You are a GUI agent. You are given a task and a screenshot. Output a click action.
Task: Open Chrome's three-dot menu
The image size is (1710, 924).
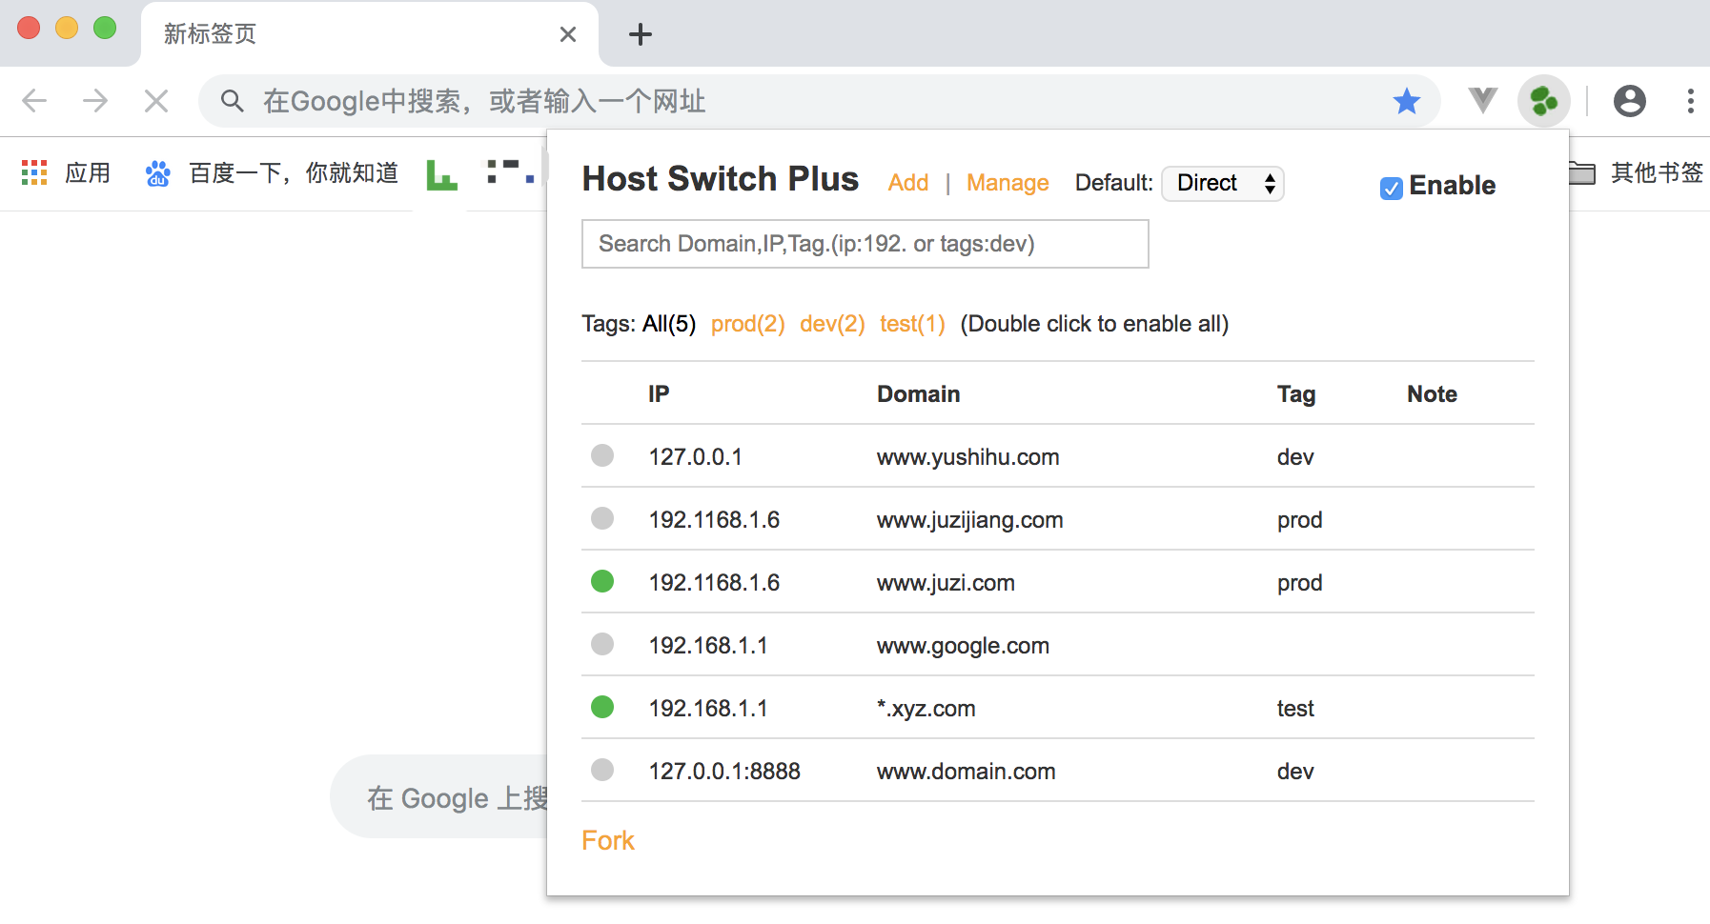tap(1690, 101)
